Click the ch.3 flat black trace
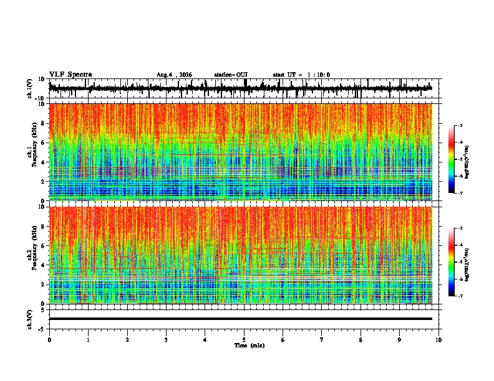 point(241,319)
